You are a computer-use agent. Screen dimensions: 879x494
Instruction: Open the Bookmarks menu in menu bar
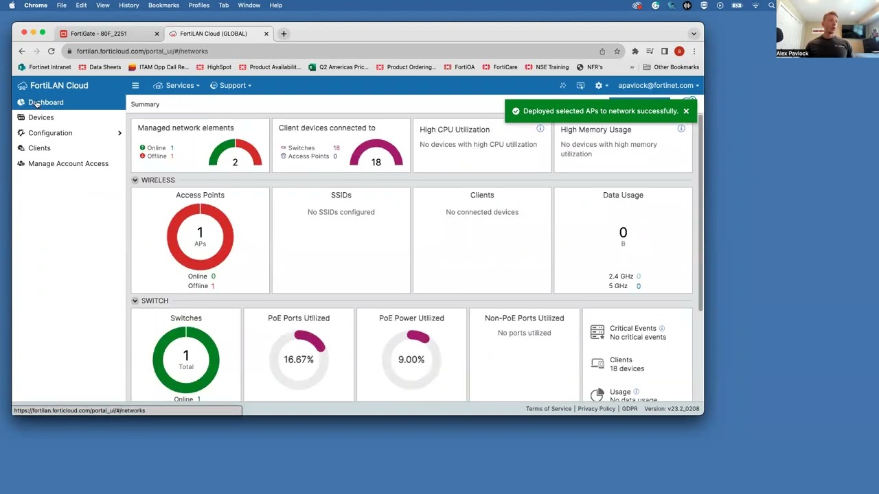(x=163, y=5)
